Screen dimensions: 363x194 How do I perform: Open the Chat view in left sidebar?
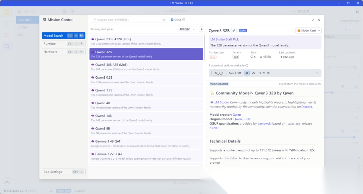coord(7,12)
